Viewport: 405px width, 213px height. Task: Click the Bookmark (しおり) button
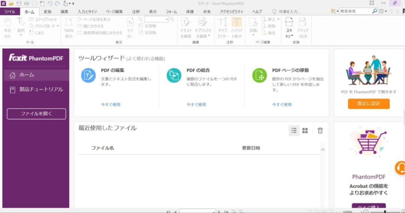[36, 33]
